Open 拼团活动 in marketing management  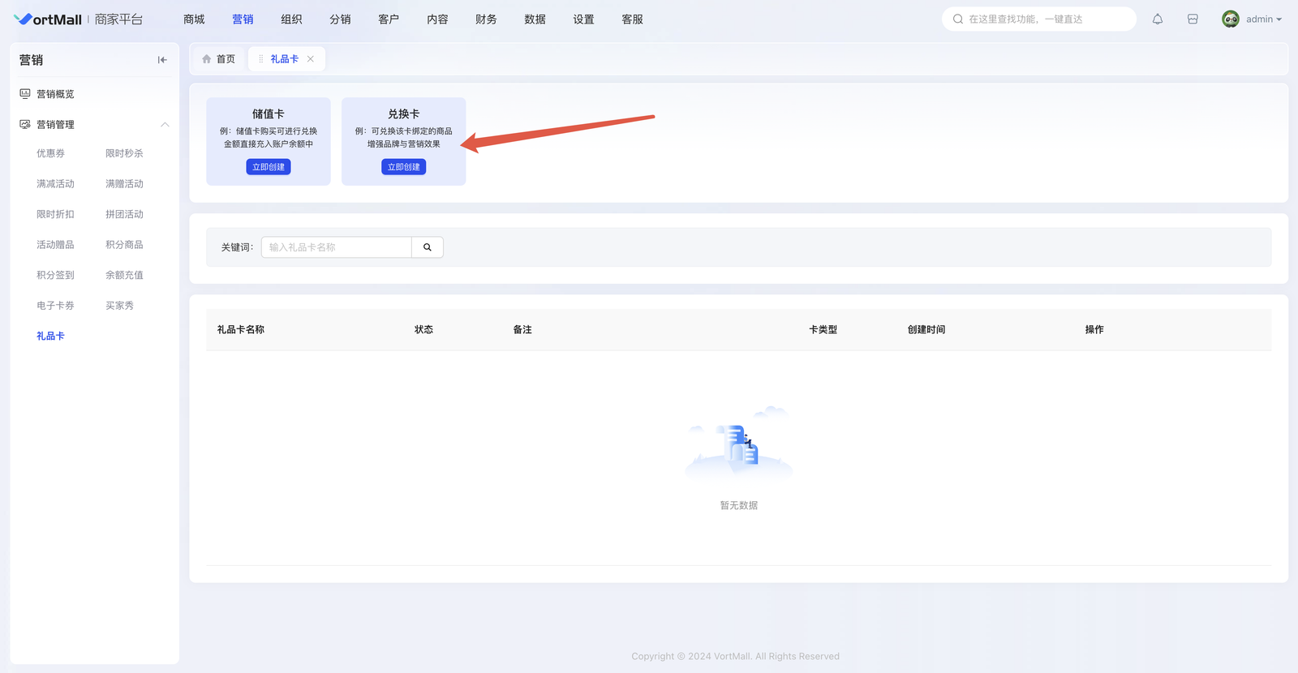click(124, 214)
